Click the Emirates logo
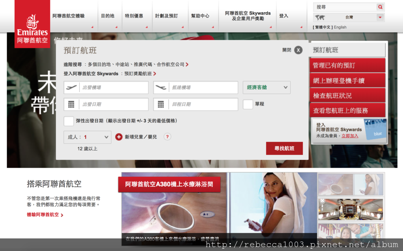The height and width of the screenshot is (251, 403). [32, 24]
